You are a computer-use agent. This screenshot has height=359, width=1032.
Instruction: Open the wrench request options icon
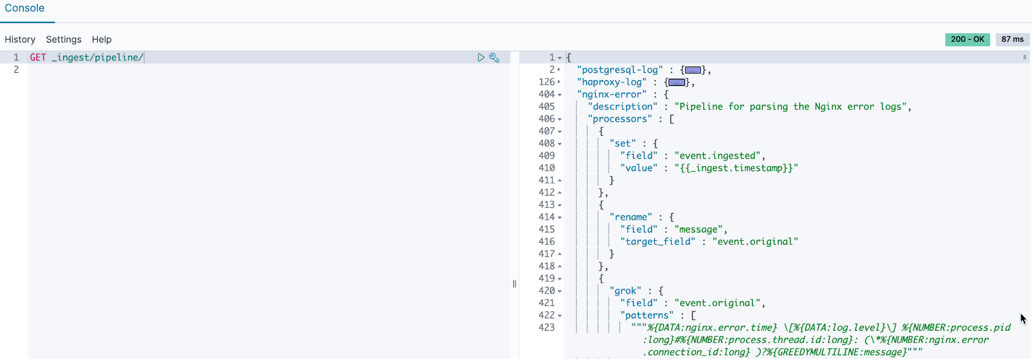pyautogui.click(x=494, y=57)
